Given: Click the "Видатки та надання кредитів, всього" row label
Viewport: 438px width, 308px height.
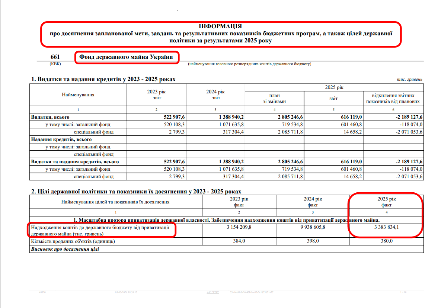Looking at the screenshot, I should [75, 162].
